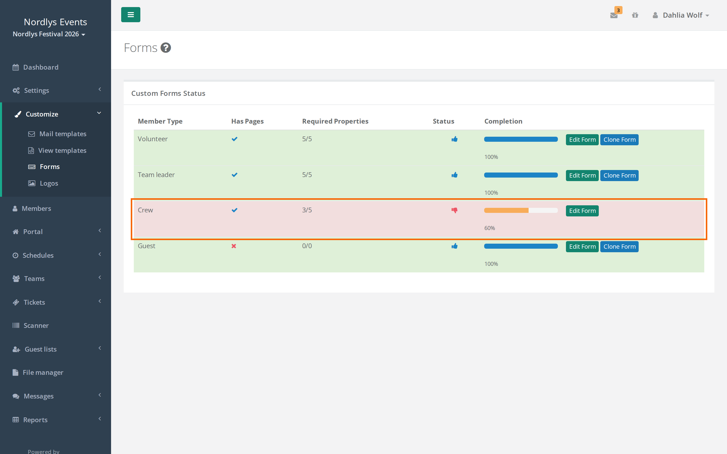Click the Crew Has Pages checkmark

(x=234, y=210)
